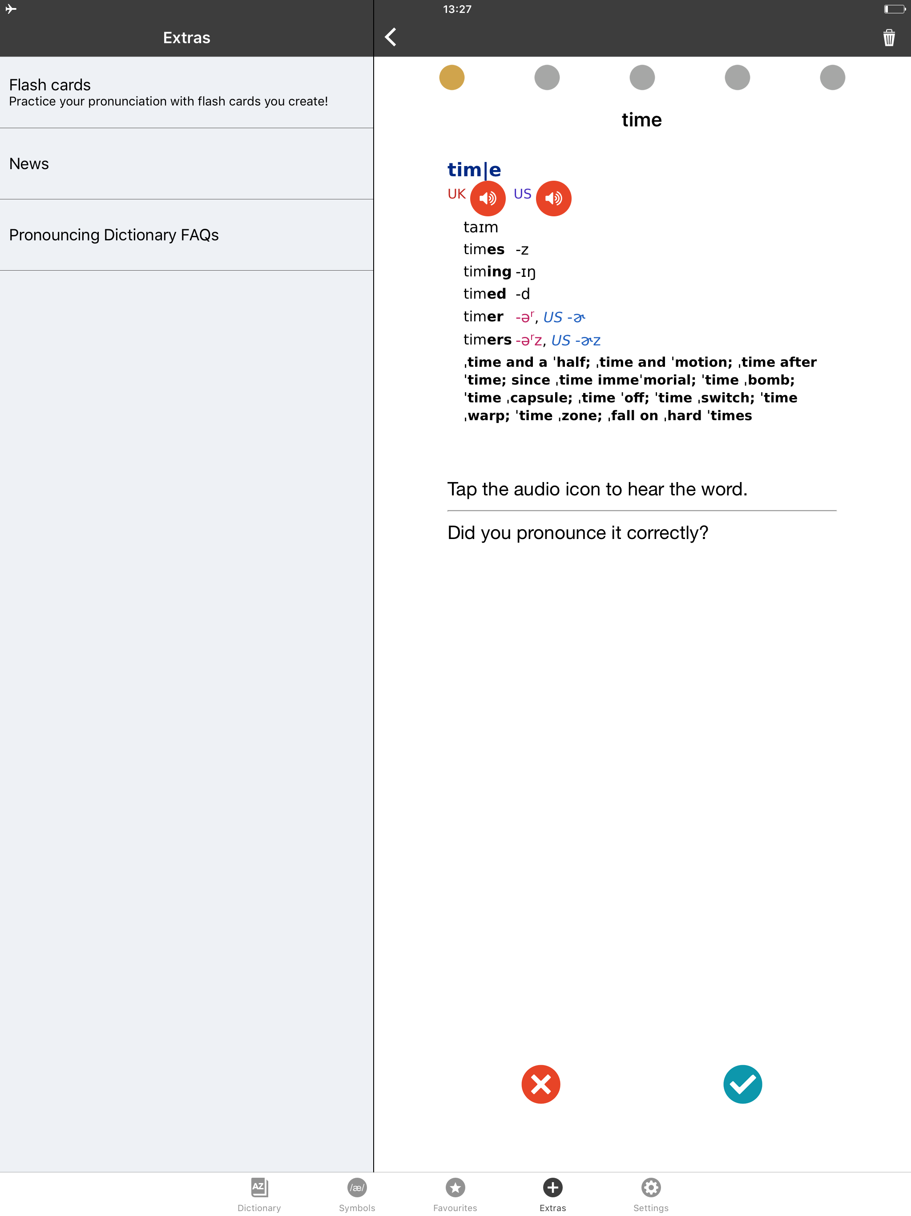Mark pronunciation as correct with checkmark

[742, 1084]
